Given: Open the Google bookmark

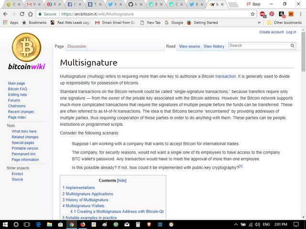Looking at the screenshot, I should pyautogui.click(x=174, y=22).
